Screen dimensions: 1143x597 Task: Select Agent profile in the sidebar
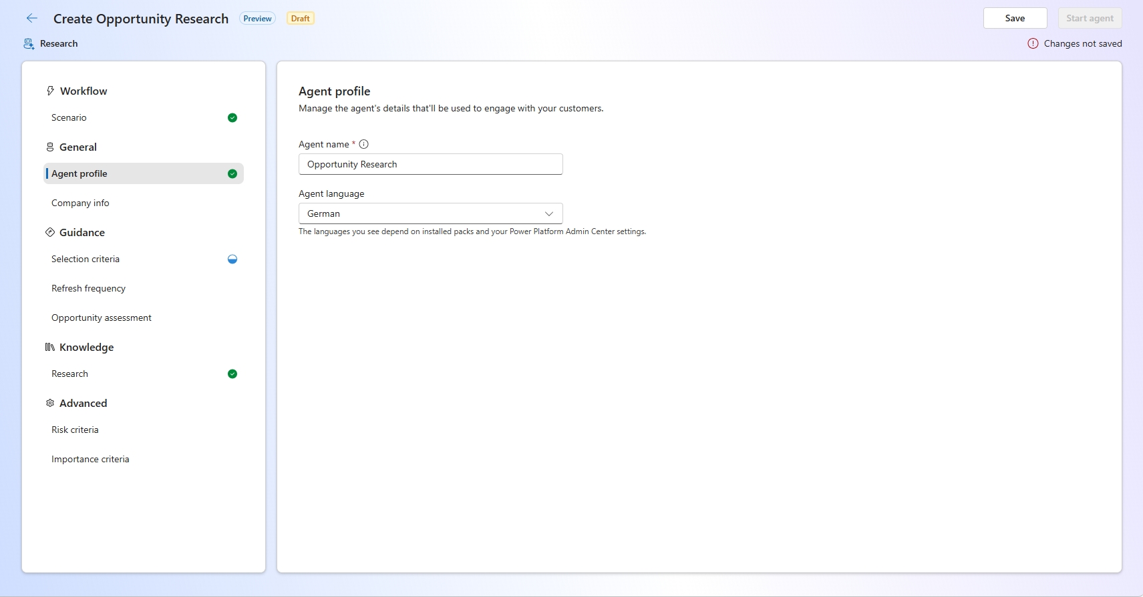[x=144, y=173]
